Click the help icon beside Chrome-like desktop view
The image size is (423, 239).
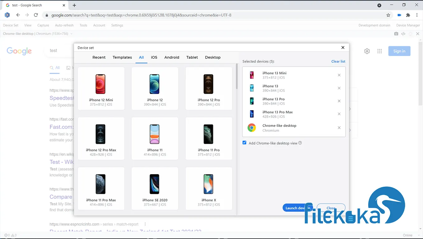click(300, 143)
